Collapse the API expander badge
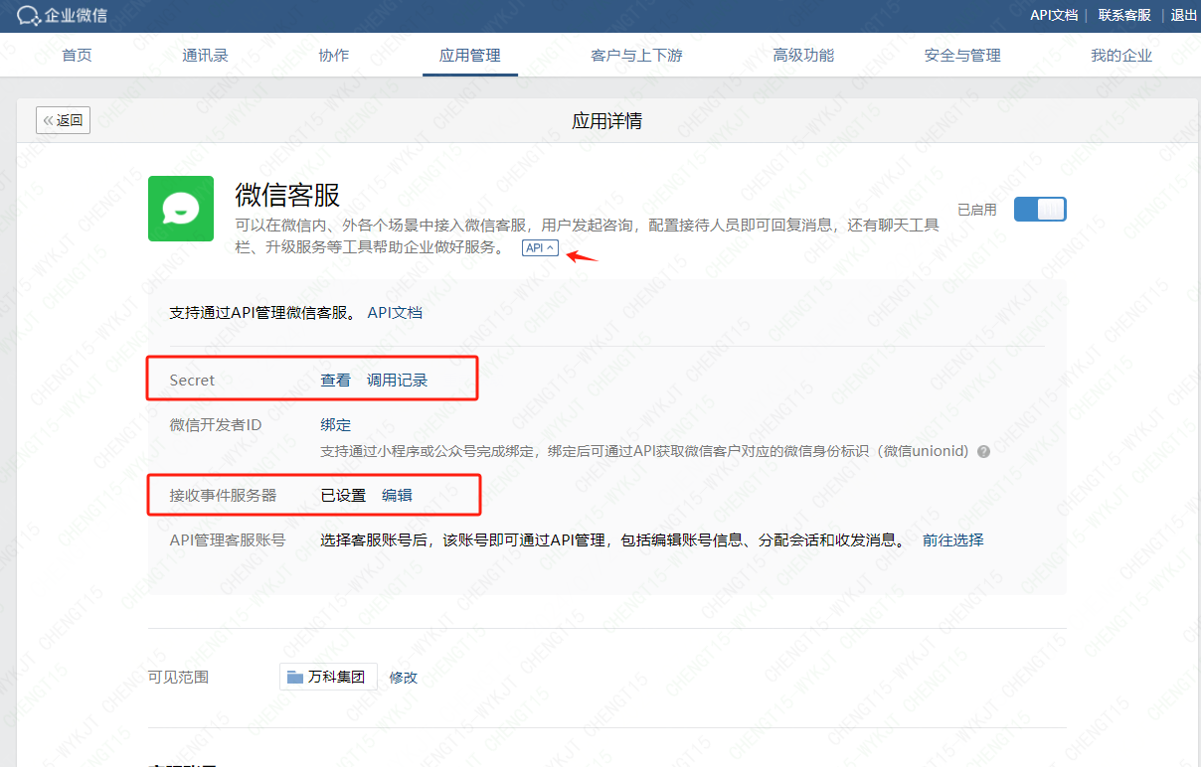Viewport: 1201px width, 767px height. click(540, 248)
